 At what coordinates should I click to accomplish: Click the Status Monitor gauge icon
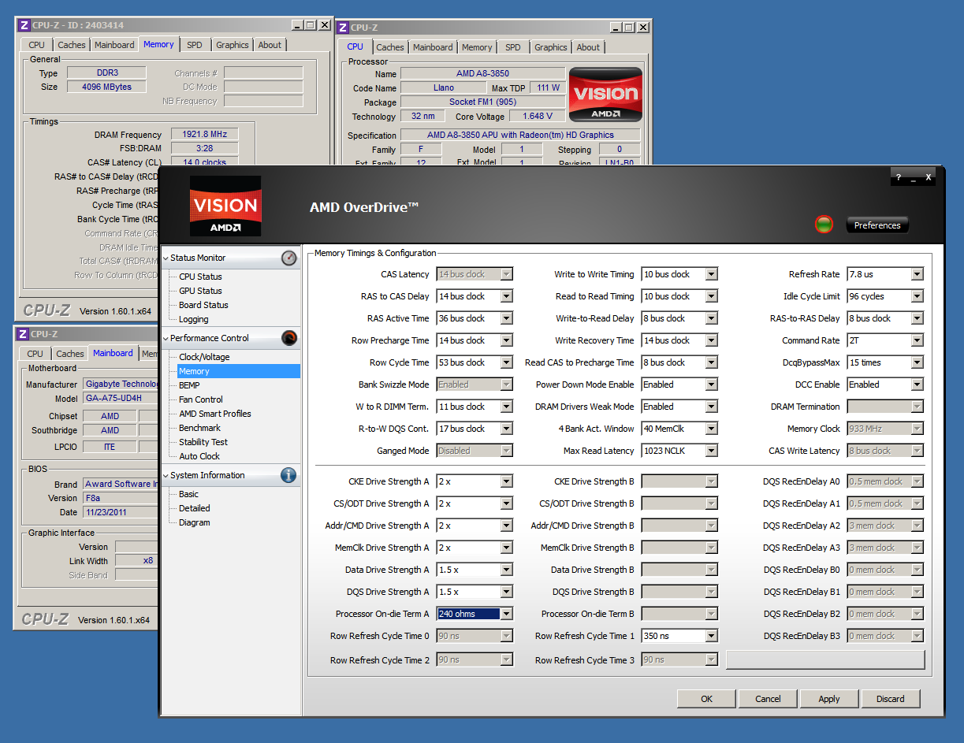(x=289, y=258)
